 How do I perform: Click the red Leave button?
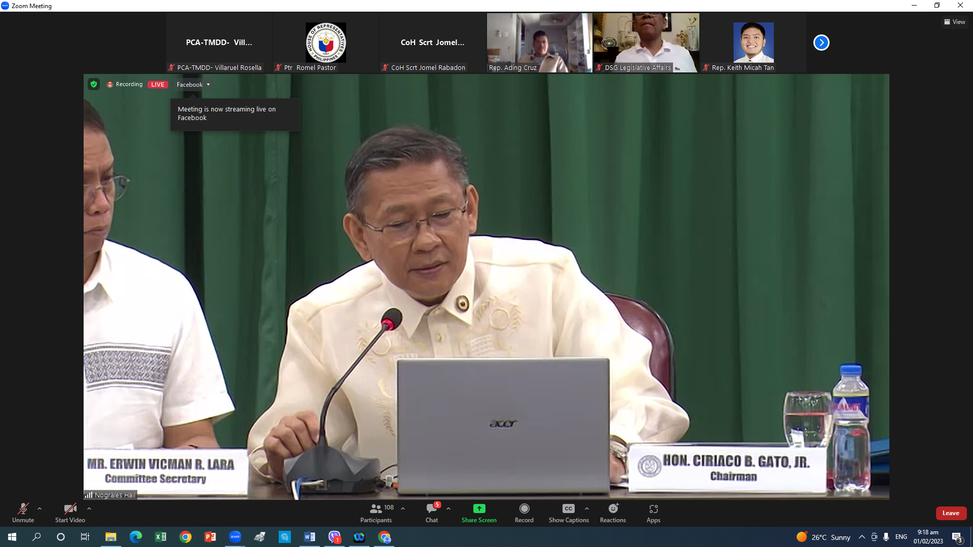[x=951, y=513]
